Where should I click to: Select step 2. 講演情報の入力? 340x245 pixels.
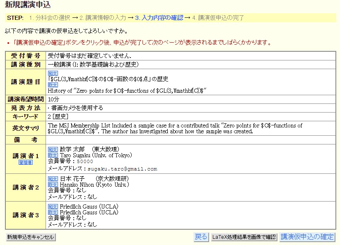click(103, 18)
